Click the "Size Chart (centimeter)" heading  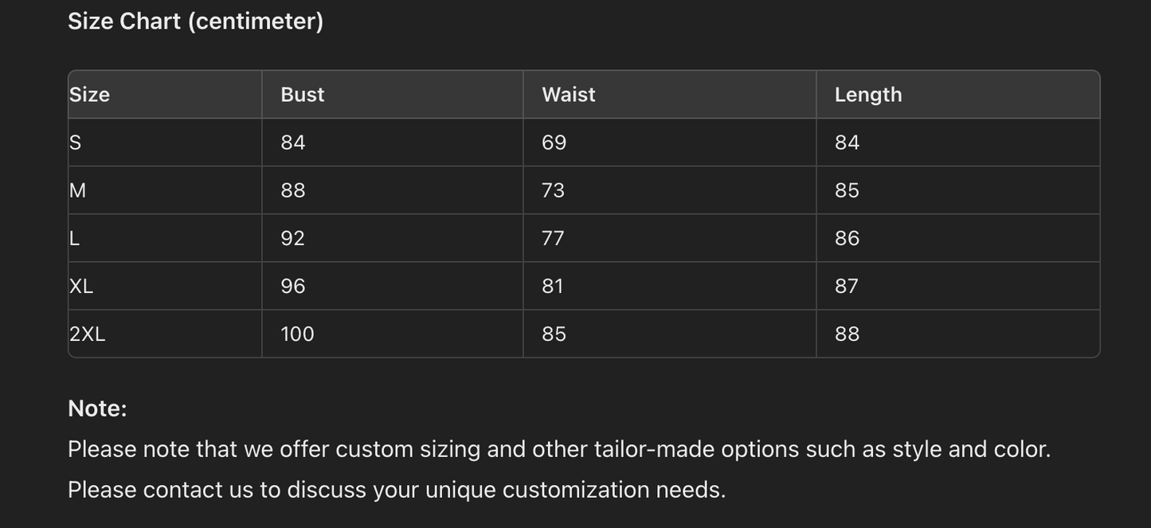[x=195, y=22]
